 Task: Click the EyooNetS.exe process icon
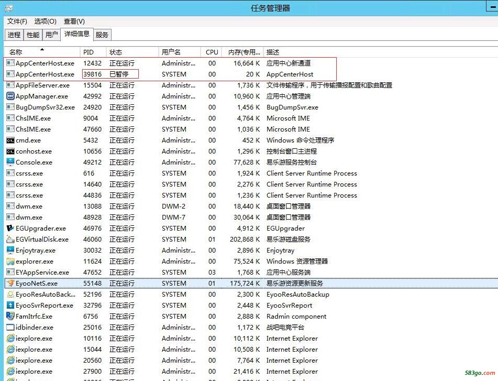click(10, 283)
